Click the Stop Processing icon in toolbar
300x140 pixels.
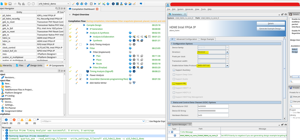coord(91,4)
